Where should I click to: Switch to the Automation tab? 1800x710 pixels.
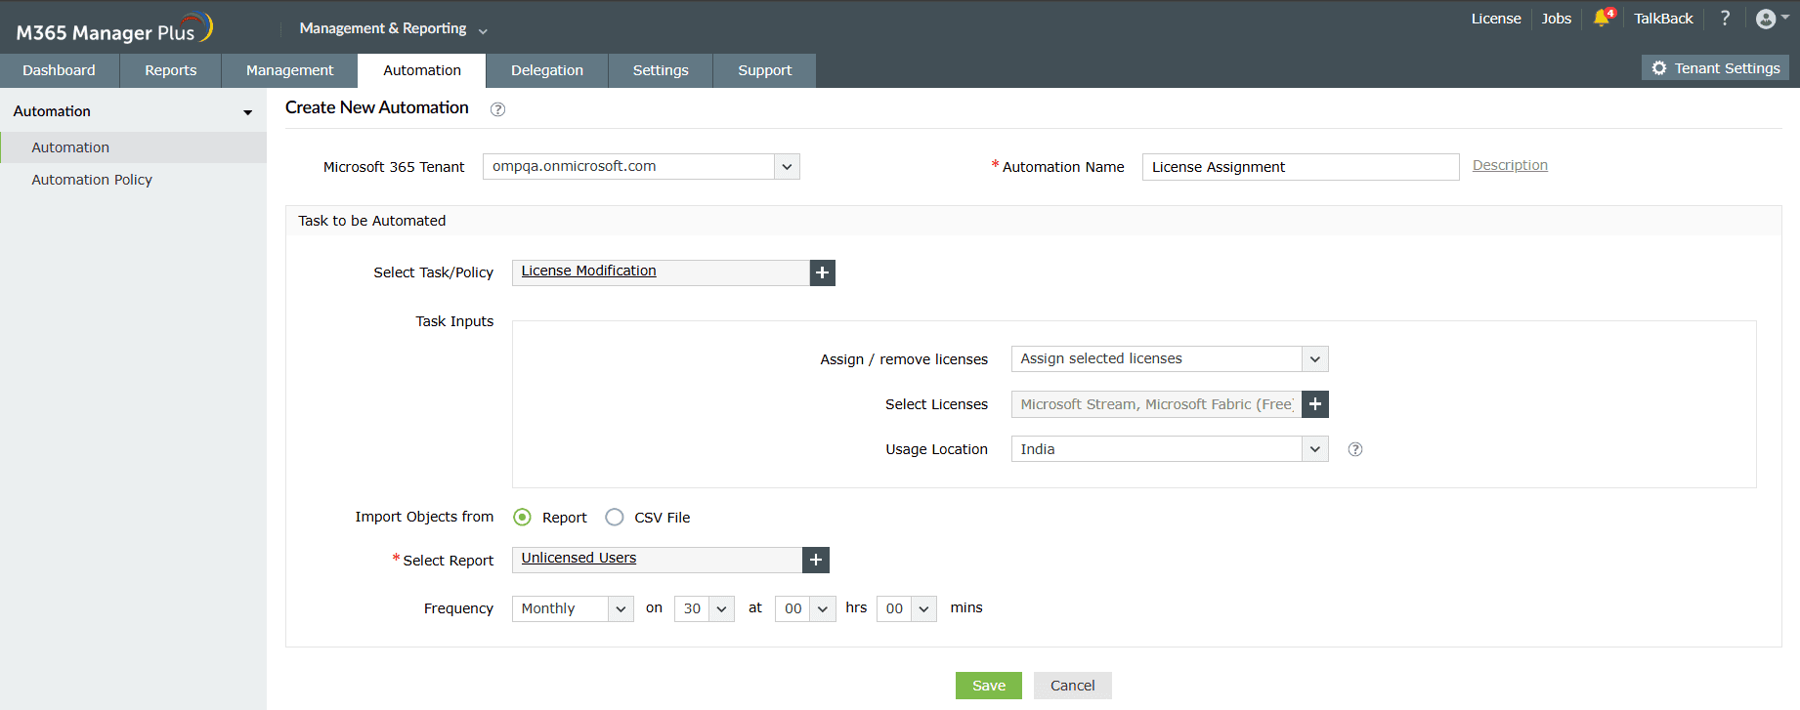[422, 70]
